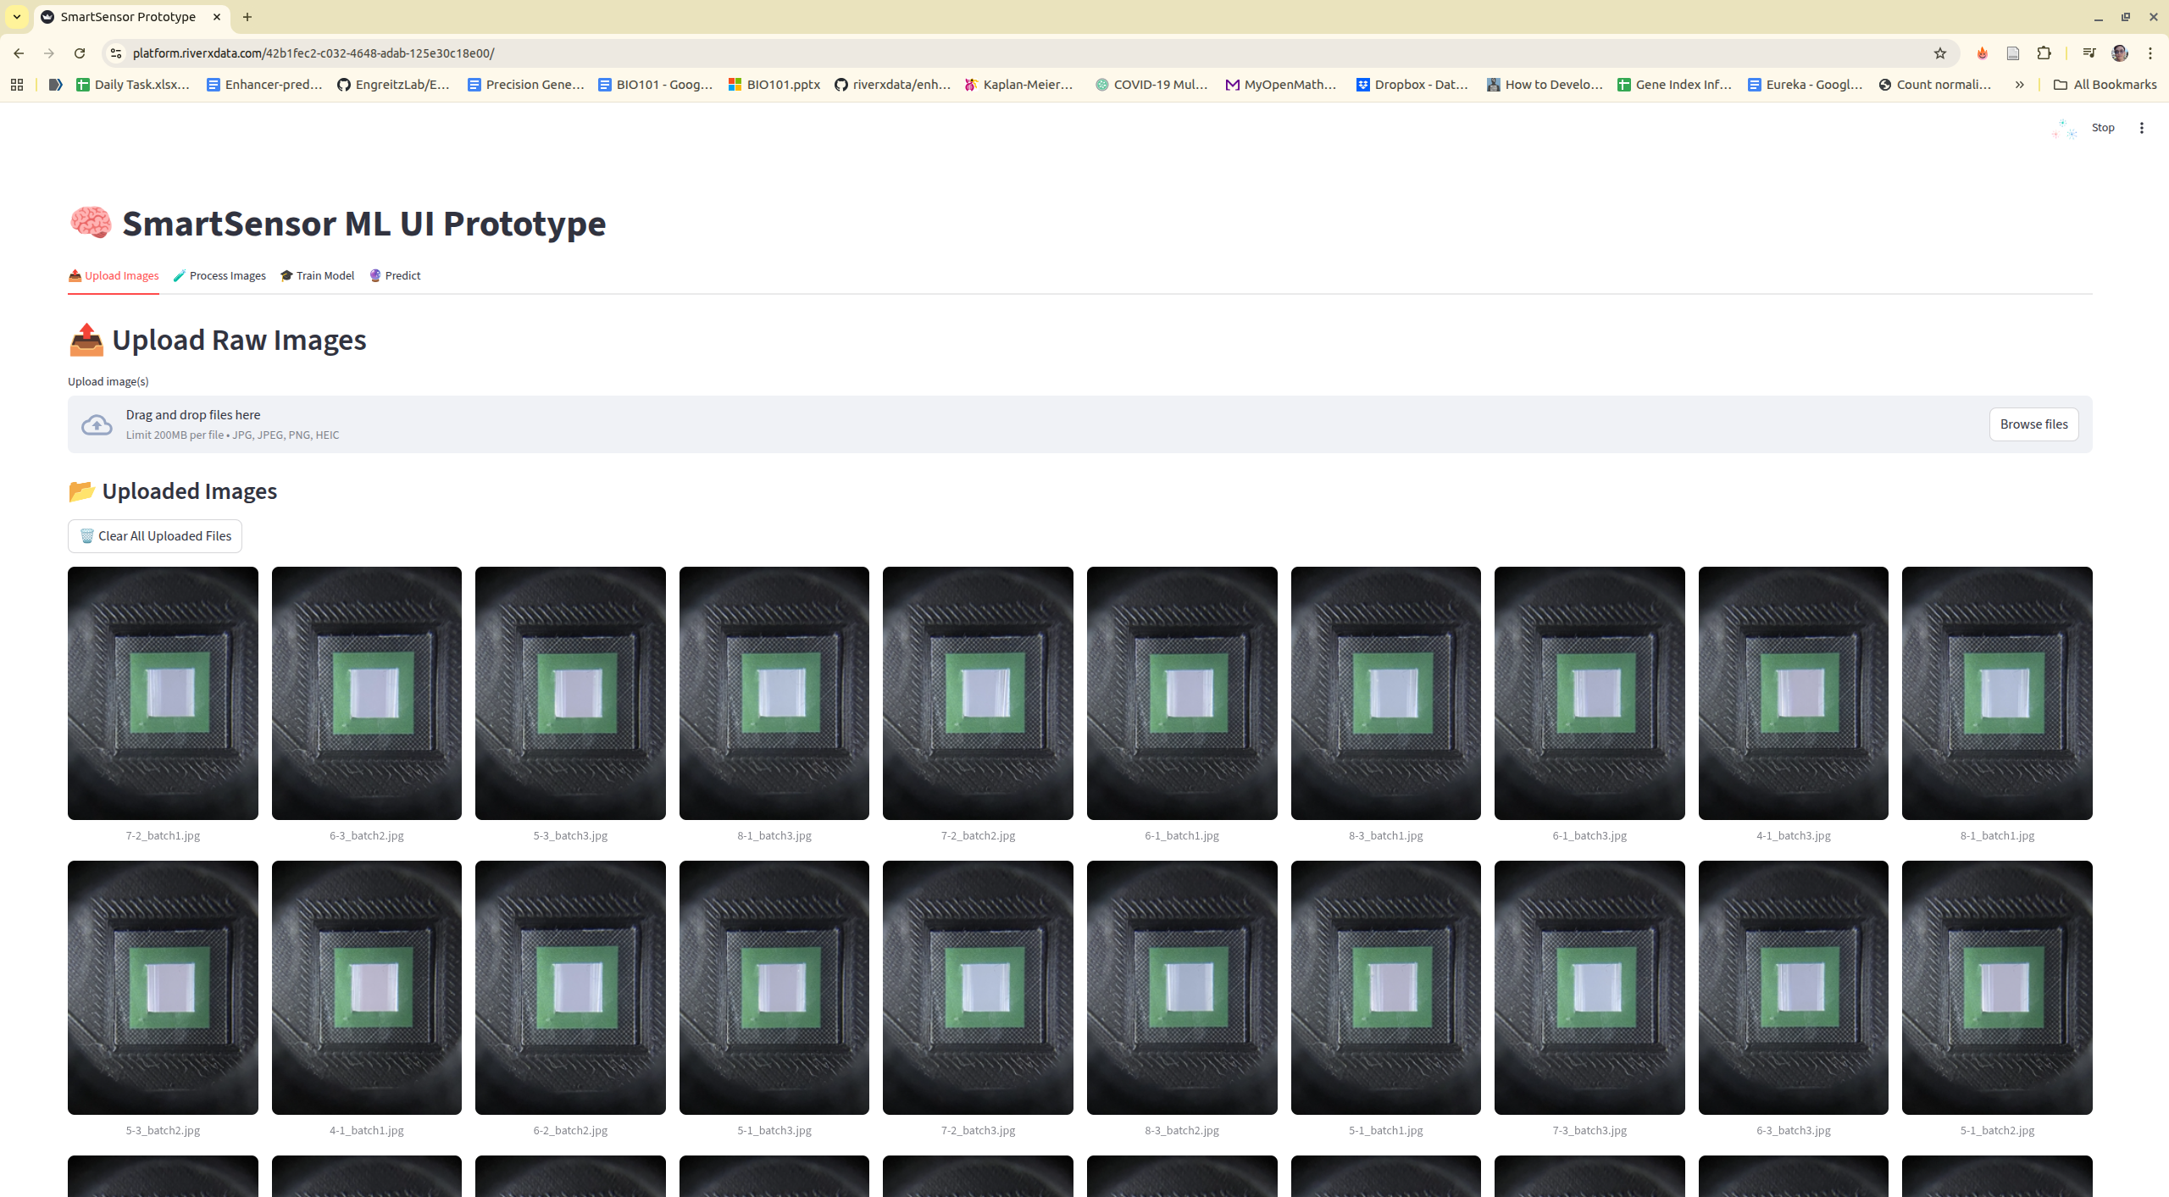Screen dimensions: 2169x1197
Task: Expand the tab search dropdown arrow
Action: click(x=17, y=17)
